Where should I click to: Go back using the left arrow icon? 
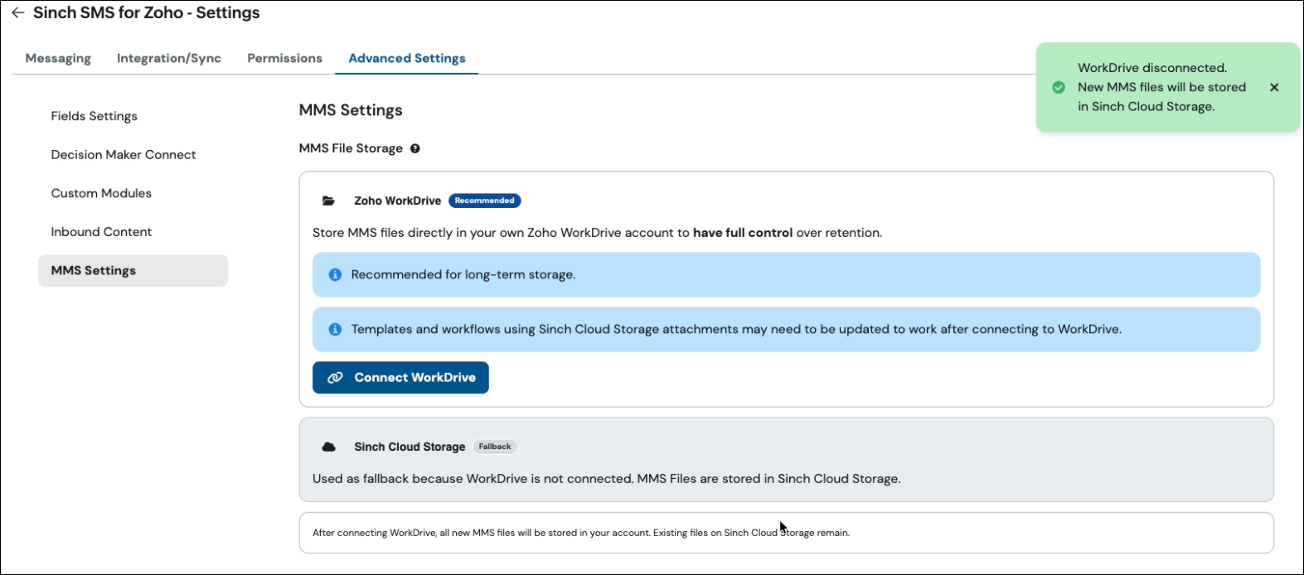17,13
